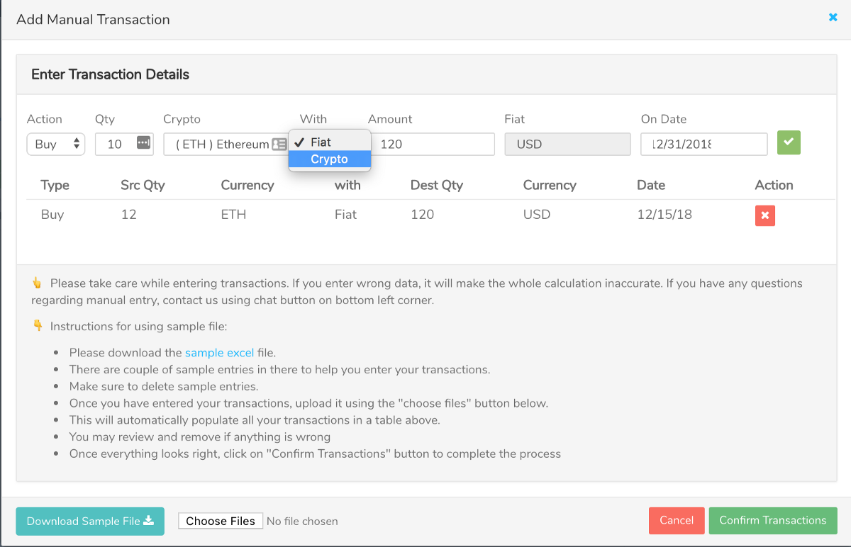Click the red Cancel button
Screen dimensions: 851x547
(676, 521)
